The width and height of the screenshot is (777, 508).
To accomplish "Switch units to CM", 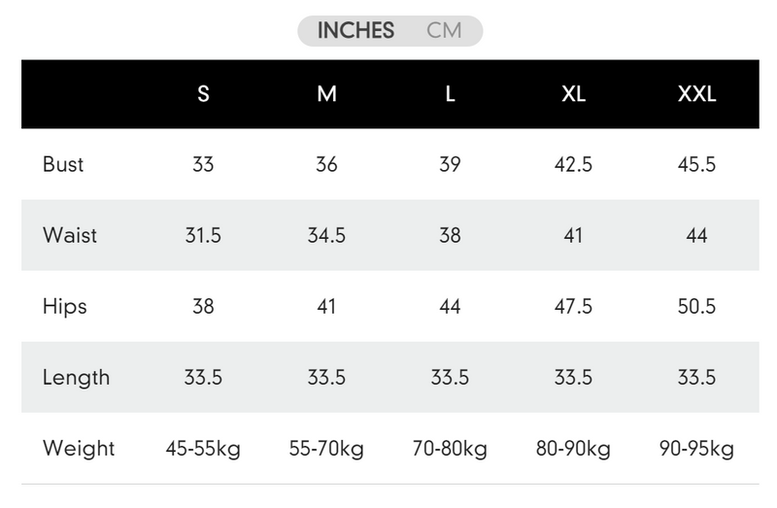I will tap(444, 30).
